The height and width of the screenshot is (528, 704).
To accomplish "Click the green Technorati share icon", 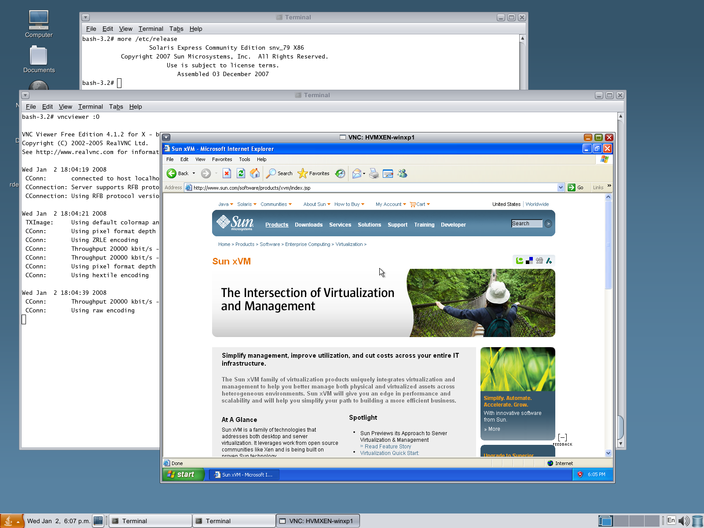I will (x=520, y=260).
